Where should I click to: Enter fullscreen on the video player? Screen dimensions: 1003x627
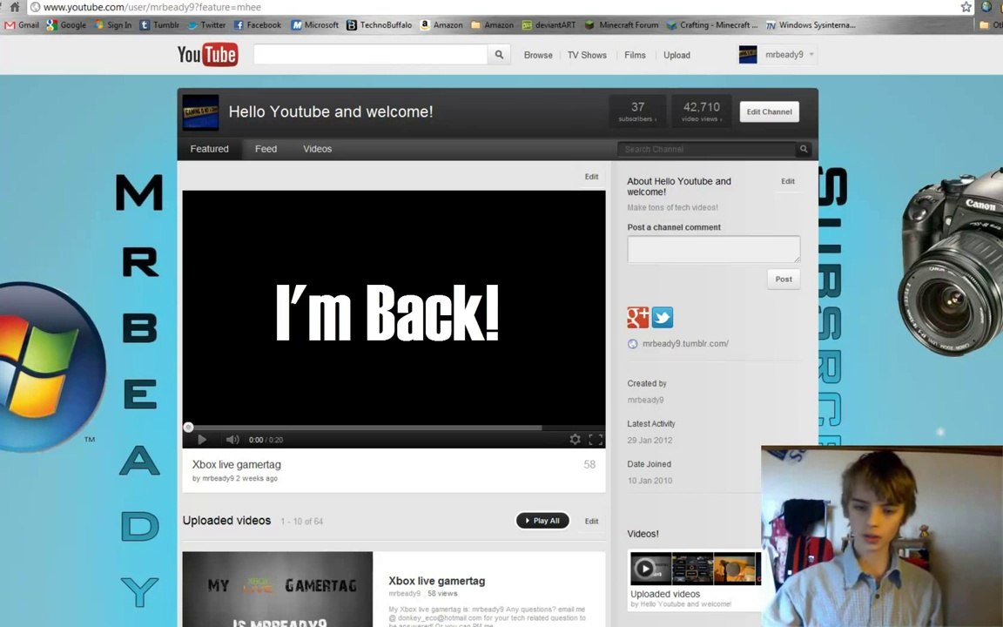596,440
